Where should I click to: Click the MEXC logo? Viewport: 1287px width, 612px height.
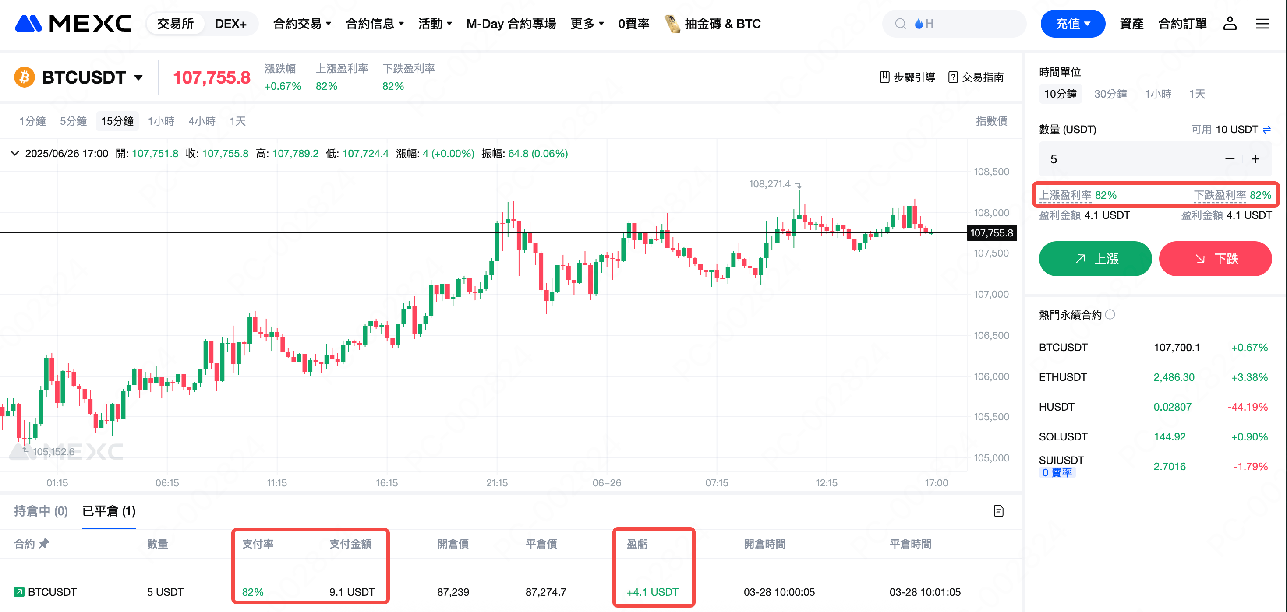(73, 24)
